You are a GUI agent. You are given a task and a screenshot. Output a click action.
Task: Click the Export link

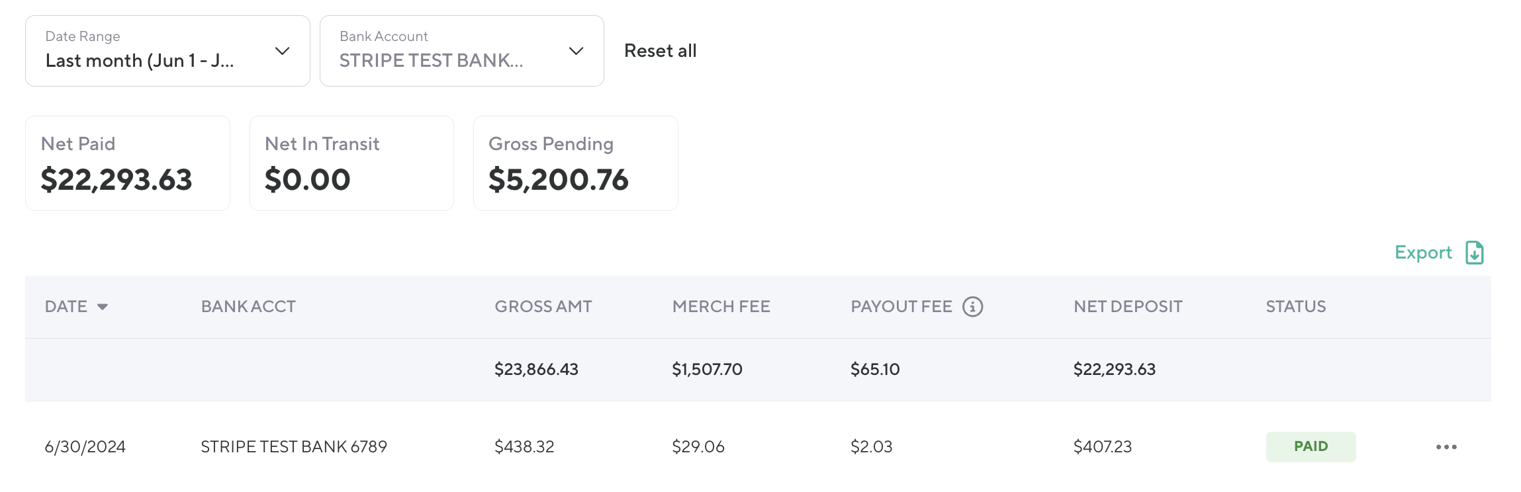[1423, 253]
